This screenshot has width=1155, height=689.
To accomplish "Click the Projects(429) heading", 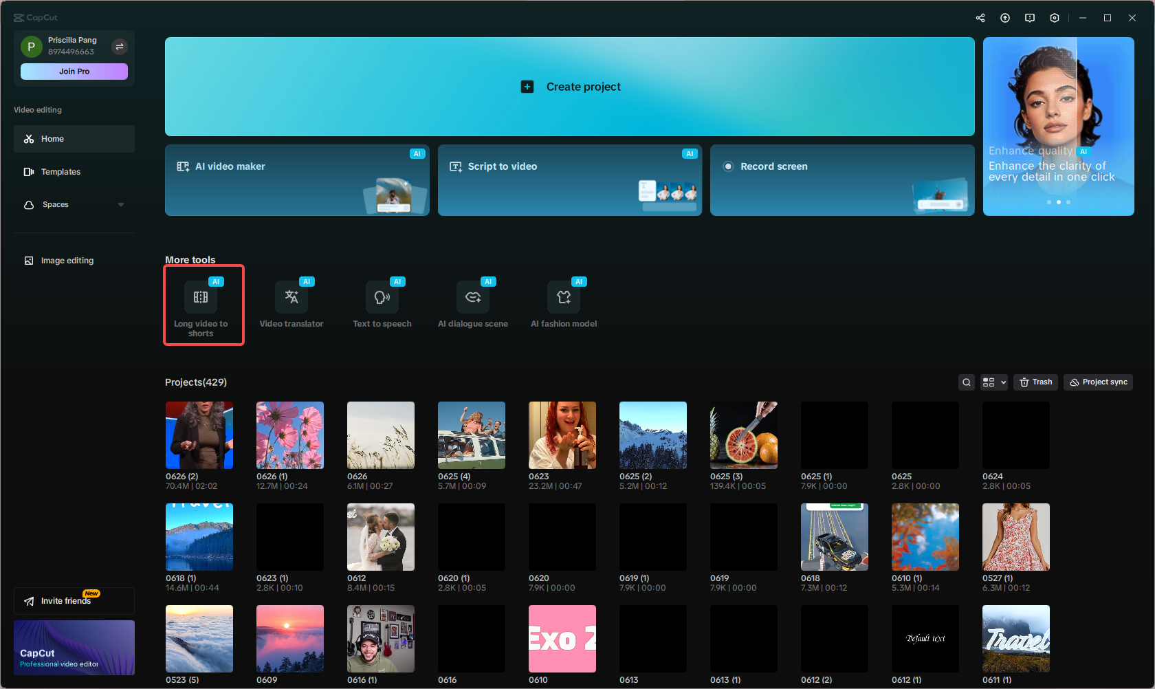I will (x=196, y=382).
